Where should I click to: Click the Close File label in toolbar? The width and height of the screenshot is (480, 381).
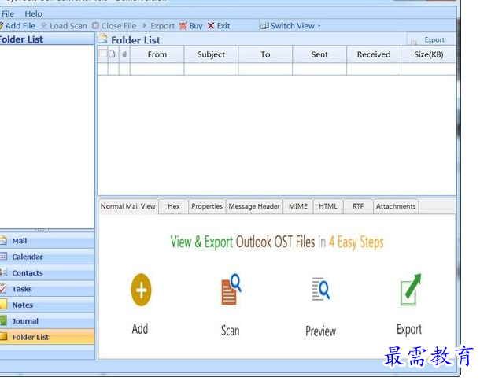(119, 26)
